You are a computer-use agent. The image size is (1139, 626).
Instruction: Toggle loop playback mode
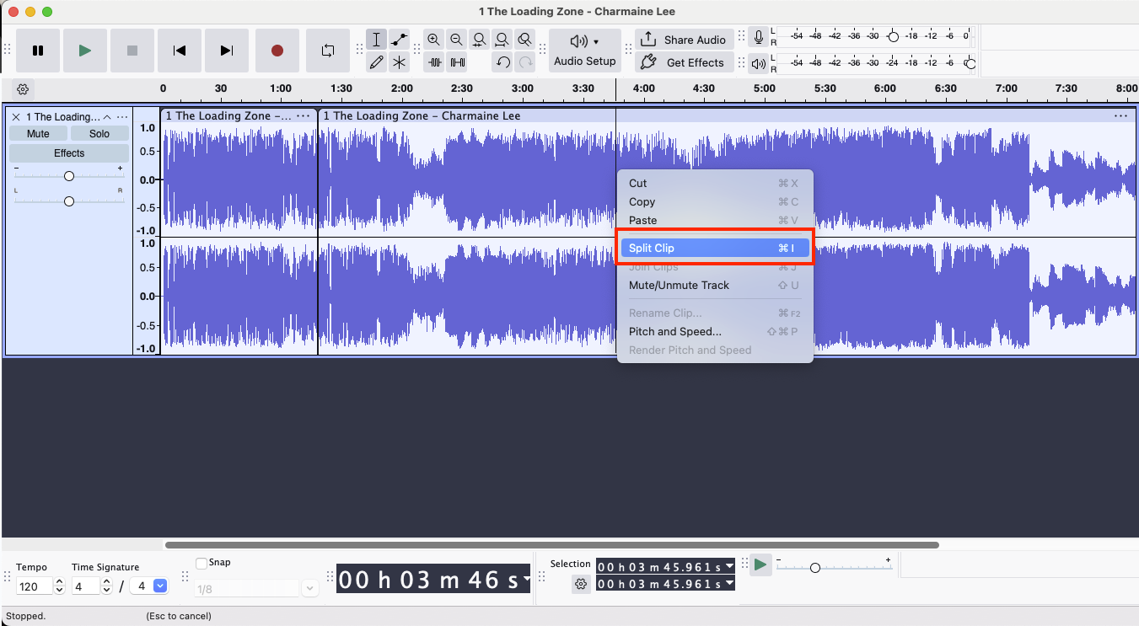click(327, 51)
